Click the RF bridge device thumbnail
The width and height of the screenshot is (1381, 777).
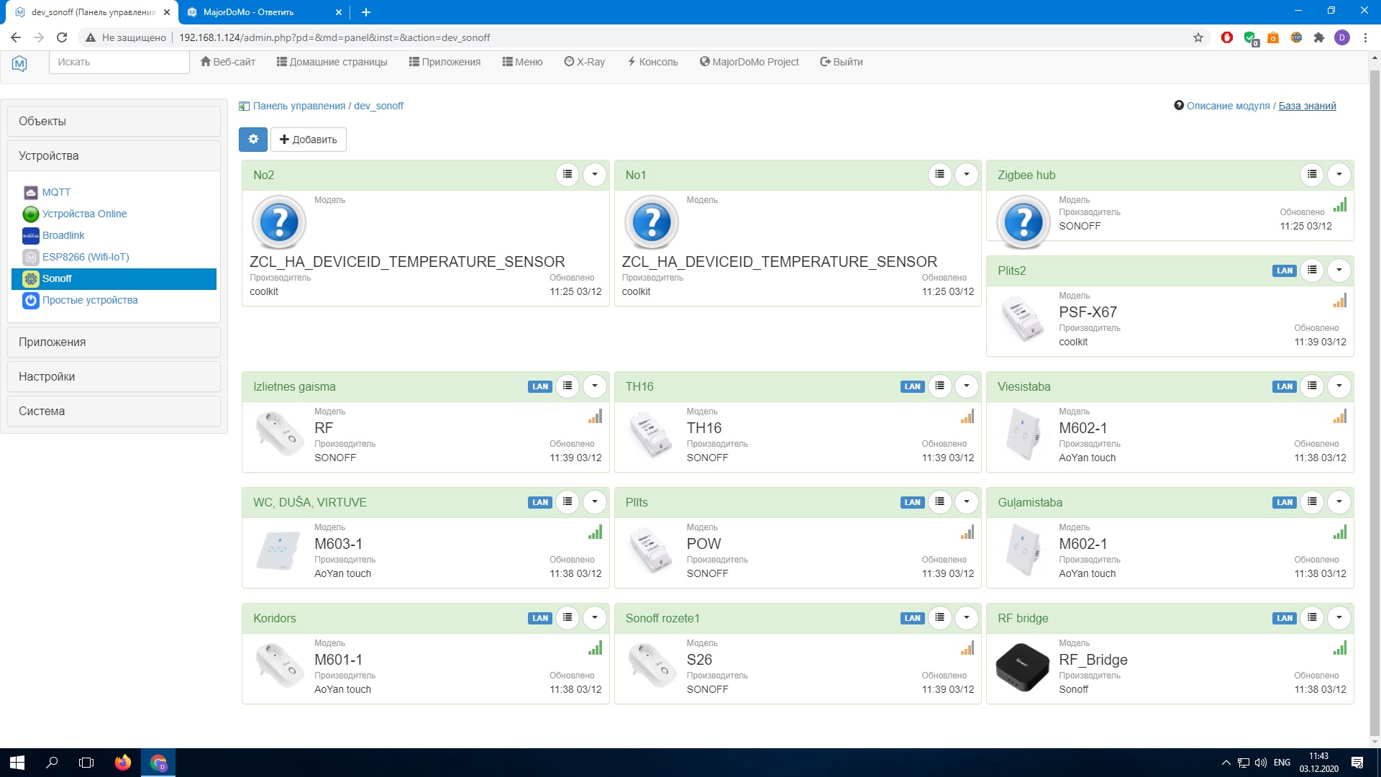point(1022,665)
